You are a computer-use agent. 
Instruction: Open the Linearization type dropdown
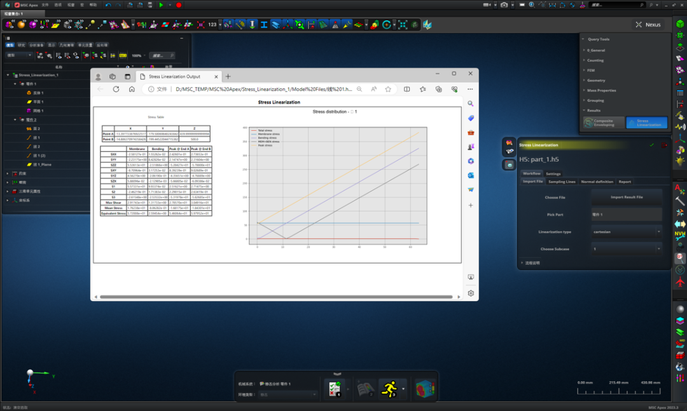pyautogui.click(x=626, y=232)
